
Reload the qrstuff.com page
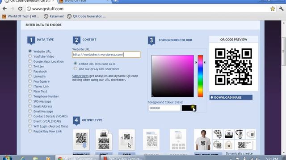pyautogui.click(x=20, y=9)
